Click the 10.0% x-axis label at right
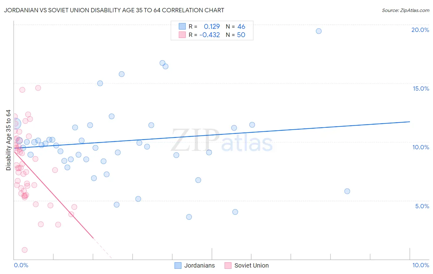Viewport: 433px width, 274px height. coord(421,265)
